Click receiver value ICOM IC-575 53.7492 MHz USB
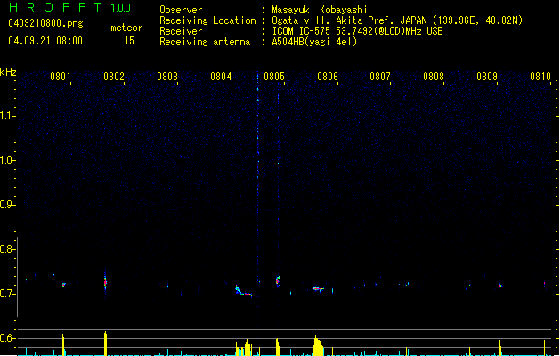Image resolution: width=560 pixels, height=356 pixels. 357,31
